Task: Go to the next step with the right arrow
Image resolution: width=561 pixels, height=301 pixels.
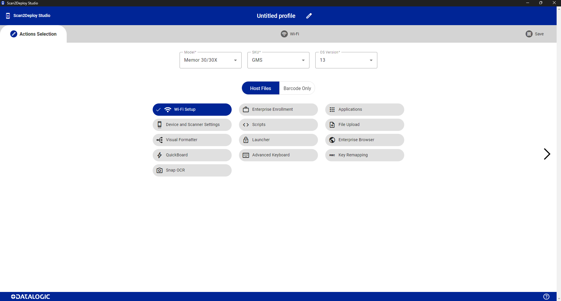Action: 547,154
